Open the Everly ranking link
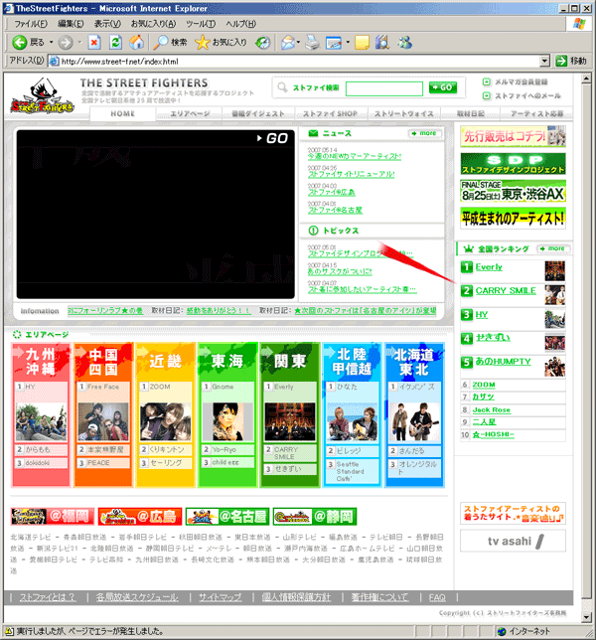The width and height of the screenshot is (596, 640). pos(489,267)
